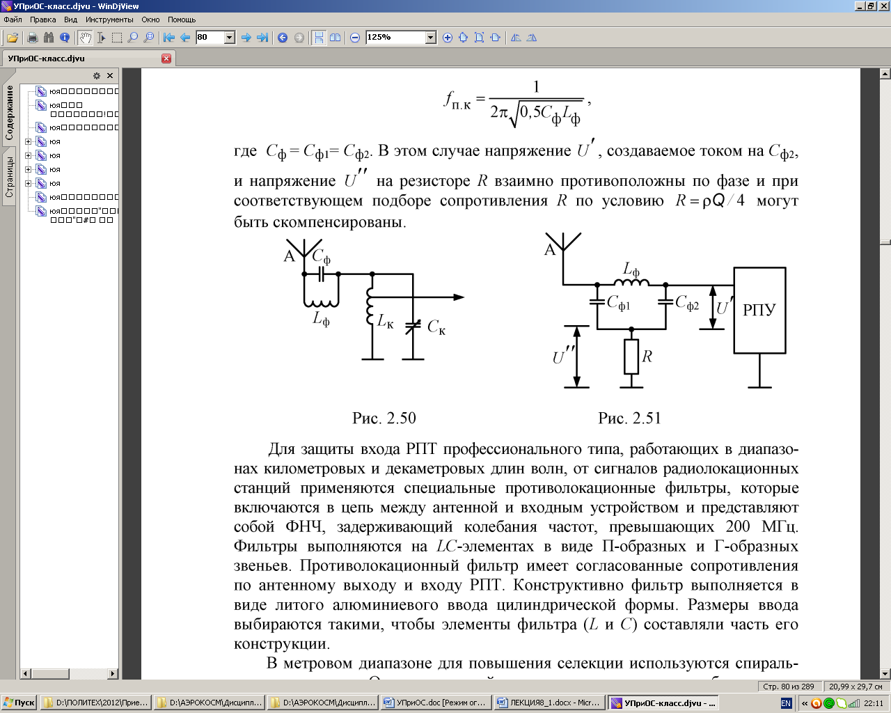Viewport: 891px width, 713px height.
Task: Show document information with the blue info icon
Action: tap(65, 38)
